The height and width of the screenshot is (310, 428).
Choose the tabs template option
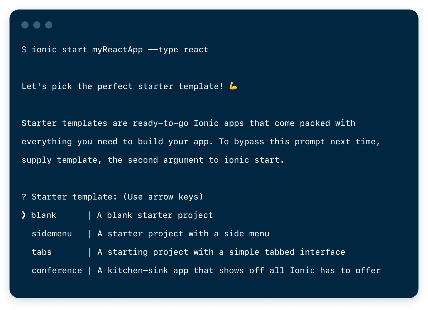pyautogui.click(x=42, y=252)
